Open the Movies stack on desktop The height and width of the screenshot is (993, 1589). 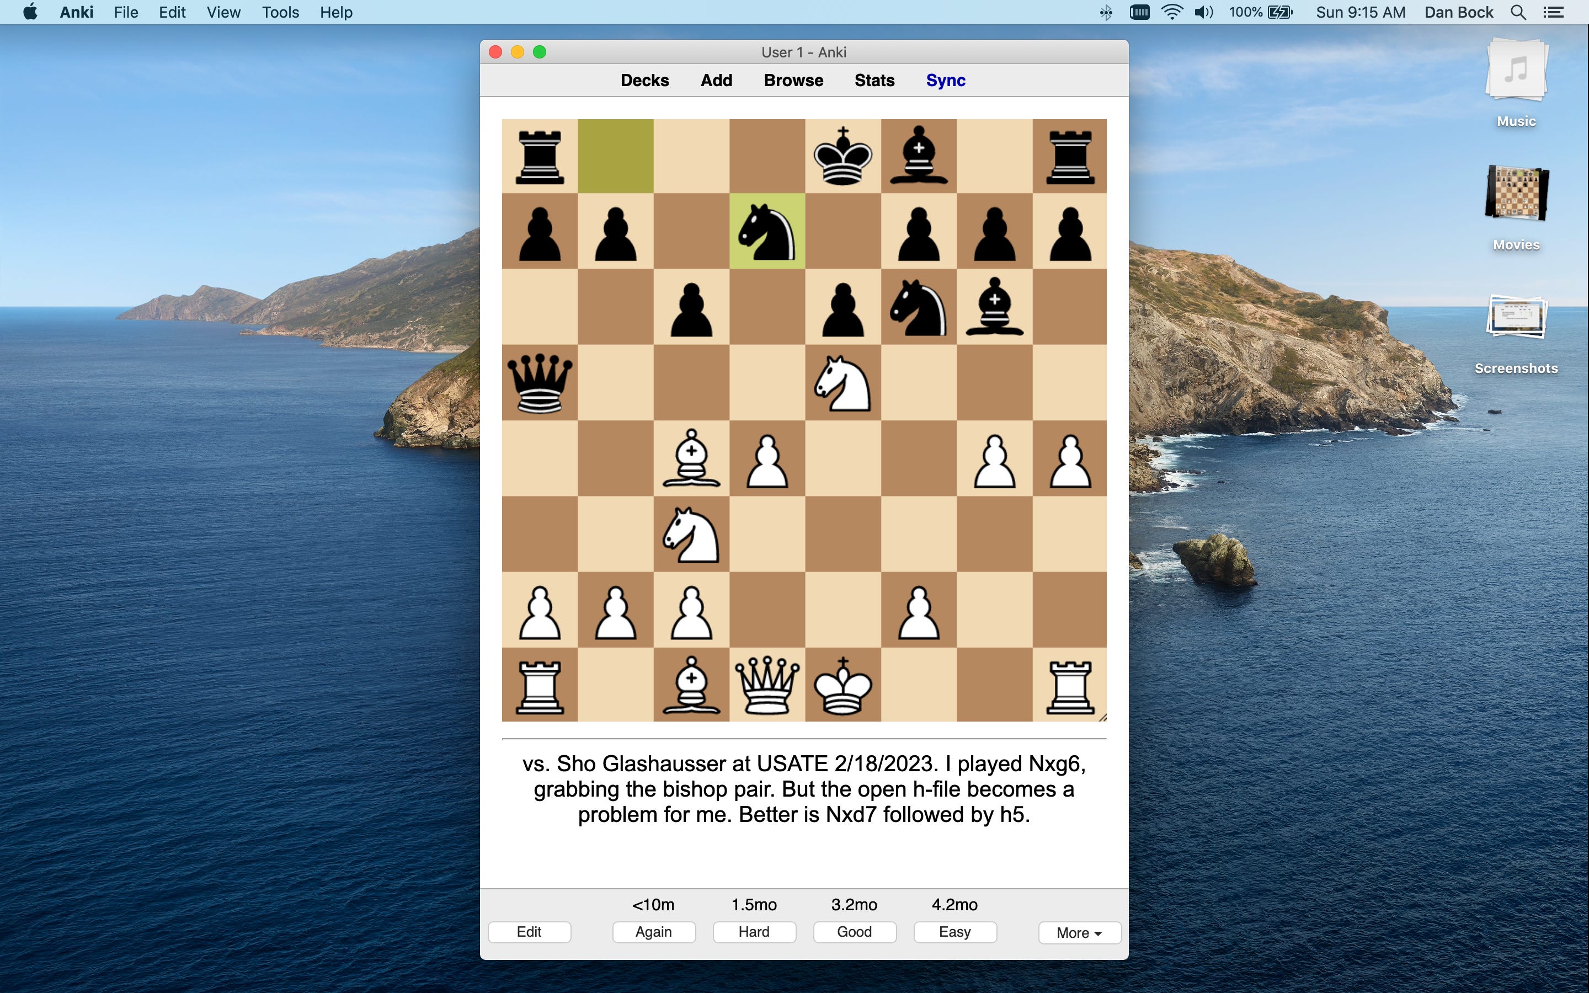click(x=1516, y=196)
